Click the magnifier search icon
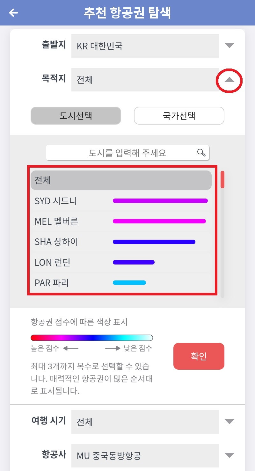255x471 pixels. pyautogui.click(x=201, y=152)
